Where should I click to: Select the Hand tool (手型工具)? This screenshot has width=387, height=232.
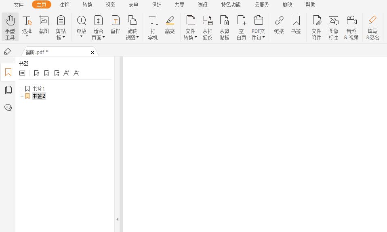click(10, 27)
